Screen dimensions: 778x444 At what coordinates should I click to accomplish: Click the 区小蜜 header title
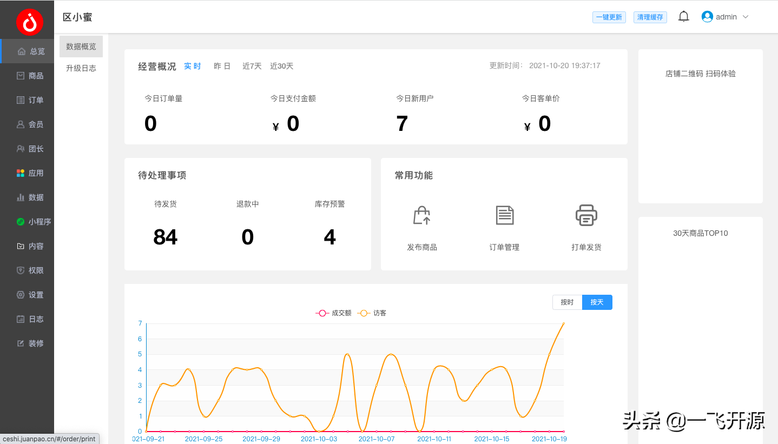77,17
